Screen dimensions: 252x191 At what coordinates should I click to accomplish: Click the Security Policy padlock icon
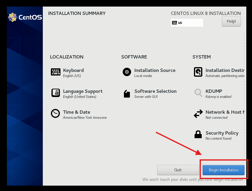coord(198,135)
